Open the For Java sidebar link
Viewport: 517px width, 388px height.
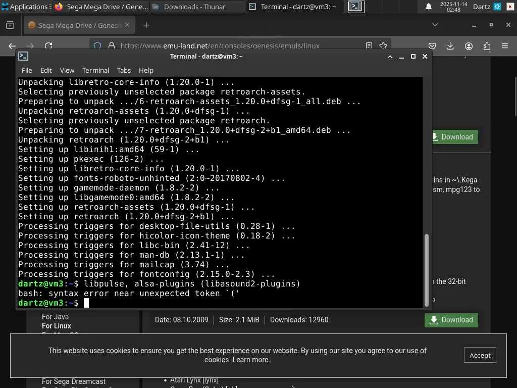(55, 317)
